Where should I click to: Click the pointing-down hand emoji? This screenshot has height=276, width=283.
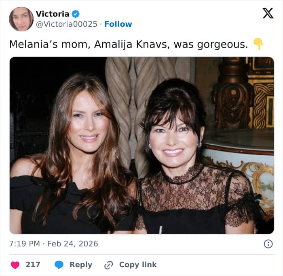click(258, 44)
